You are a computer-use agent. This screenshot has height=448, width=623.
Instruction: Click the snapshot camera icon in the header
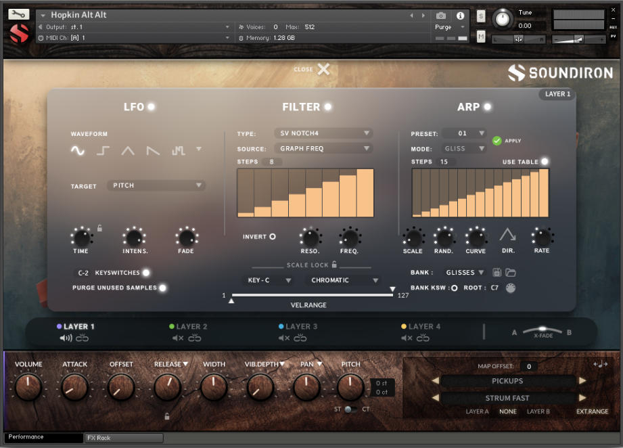[441, 16]
